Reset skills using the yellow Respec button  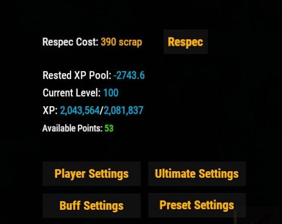pos(185,42)
